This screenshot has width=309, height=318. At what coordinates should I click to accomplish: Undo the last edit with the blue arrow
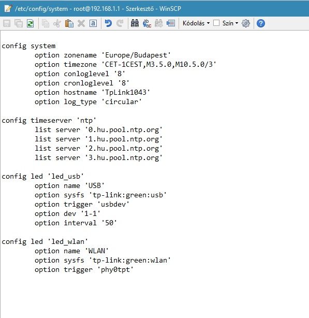tap(108, 23)
